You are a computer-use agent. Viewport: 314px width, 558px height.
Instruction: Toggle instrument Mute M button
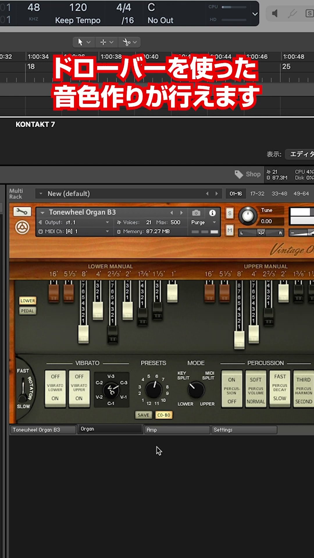click(230, 230)
